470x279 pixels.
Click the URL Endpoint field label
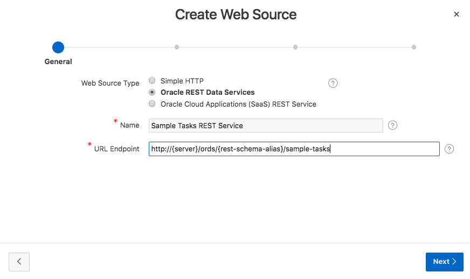point(116,149)
